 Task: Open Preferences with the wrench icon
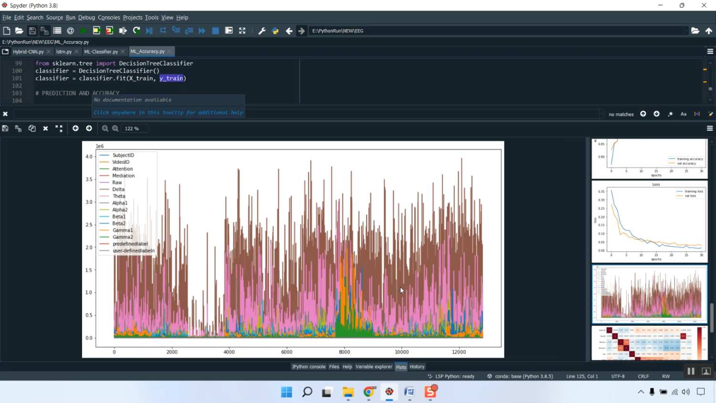click(x=262, y=31)
